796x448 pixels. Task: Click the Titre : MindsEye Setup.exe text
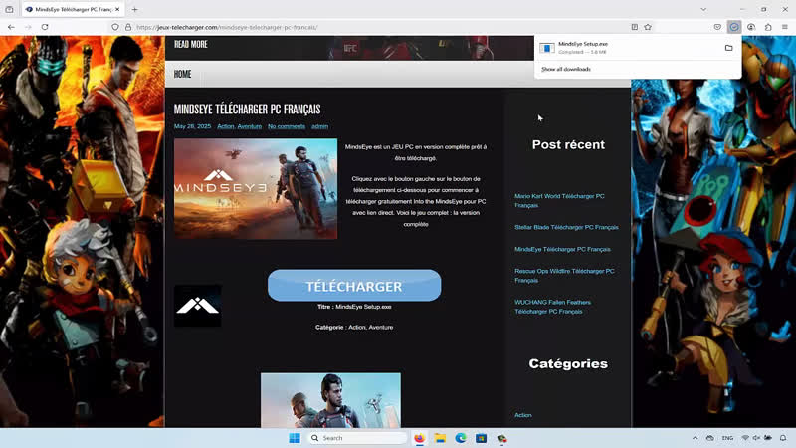click(354, 307)
